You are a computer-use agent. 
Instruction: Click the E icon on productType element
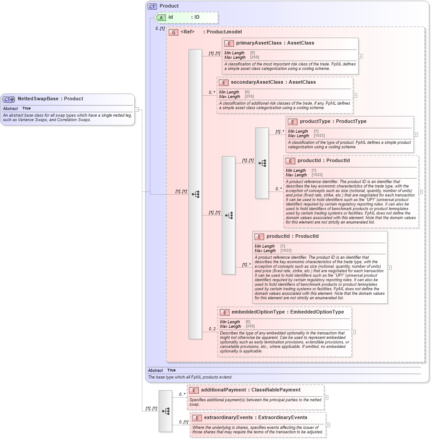293,121
